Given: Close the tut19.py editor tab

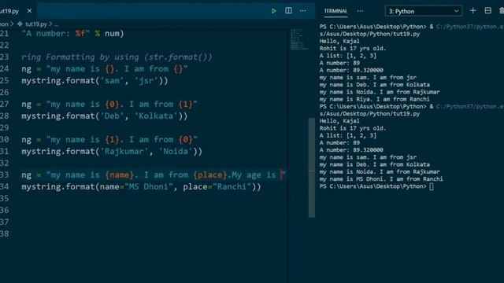Looking at the screenshot, I should click(29, 11).
